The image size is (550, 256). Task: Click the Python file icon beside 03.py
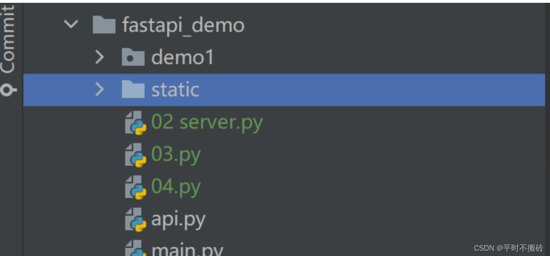[x=134, y=154]
